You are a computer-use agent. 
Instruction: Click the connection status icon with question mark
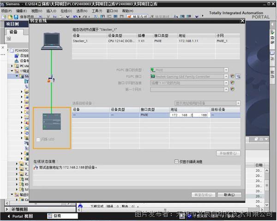(51, 79)
